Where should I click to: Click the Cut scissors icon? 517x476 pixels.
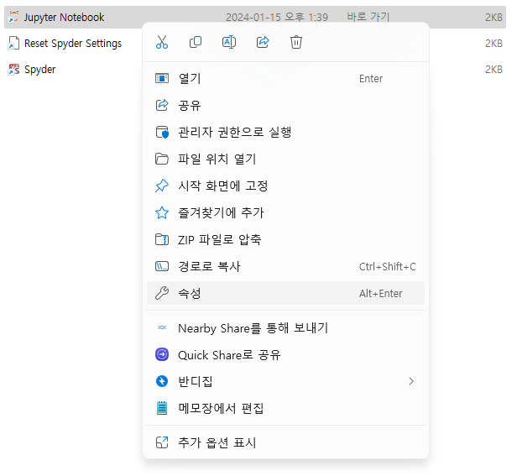point(162,42)
